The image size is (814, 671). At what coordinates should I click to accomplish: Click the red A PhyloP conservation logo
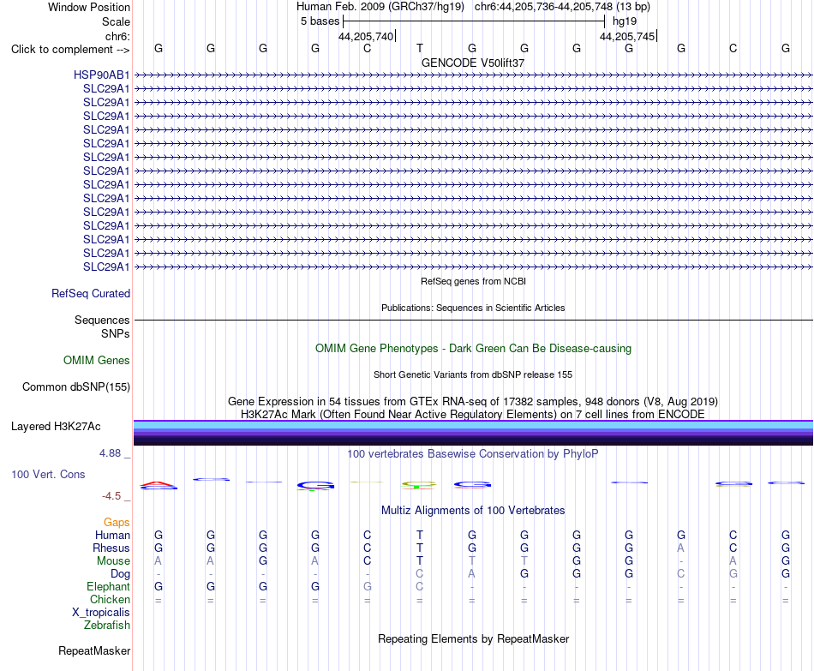click(159, 484)
